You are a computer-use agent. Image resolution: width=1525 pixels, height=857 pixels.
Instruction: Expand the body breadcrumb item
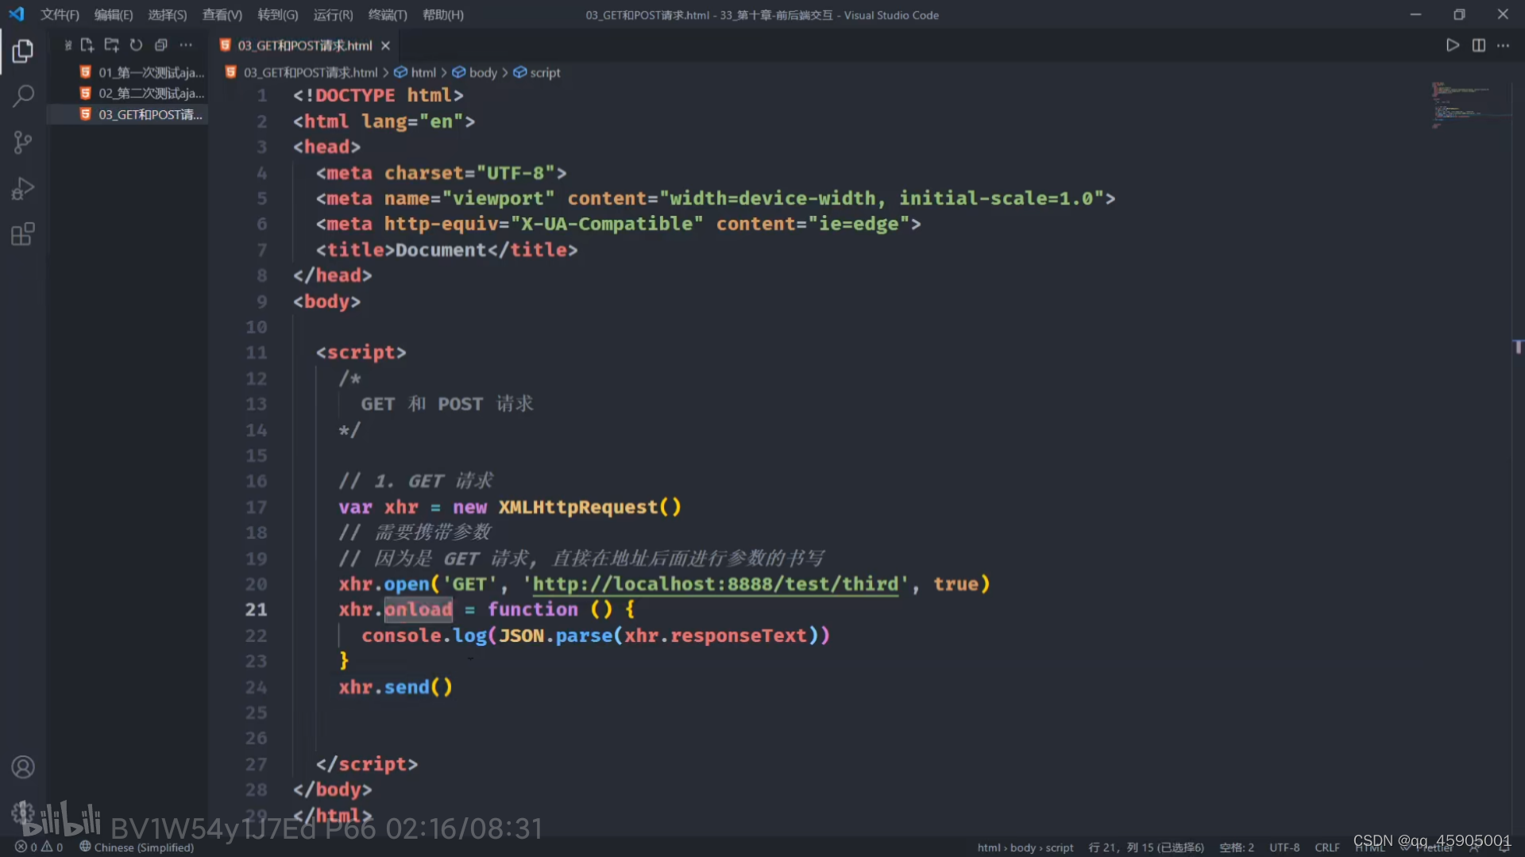pyautogui.click(x=482, y=72)
